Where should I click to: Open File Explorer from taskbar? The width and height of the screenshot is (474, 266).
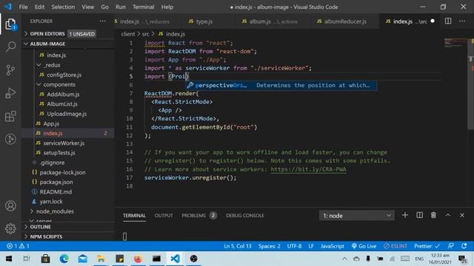[101, 259]
